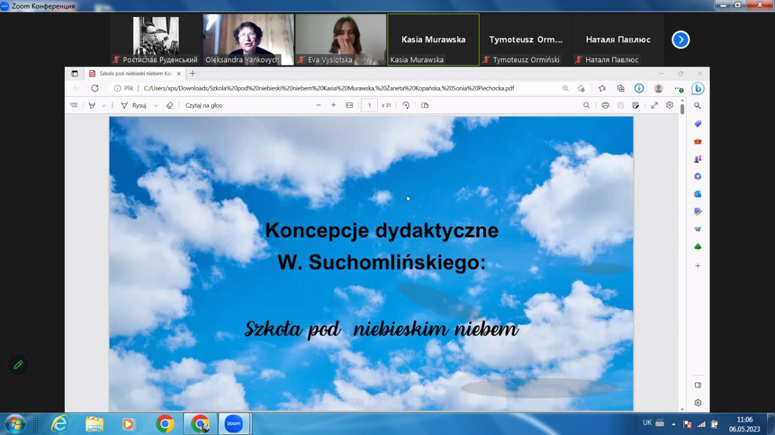Expand the Rysuj pen options dropdown
The image size is (775, 435).
[156, 105]
